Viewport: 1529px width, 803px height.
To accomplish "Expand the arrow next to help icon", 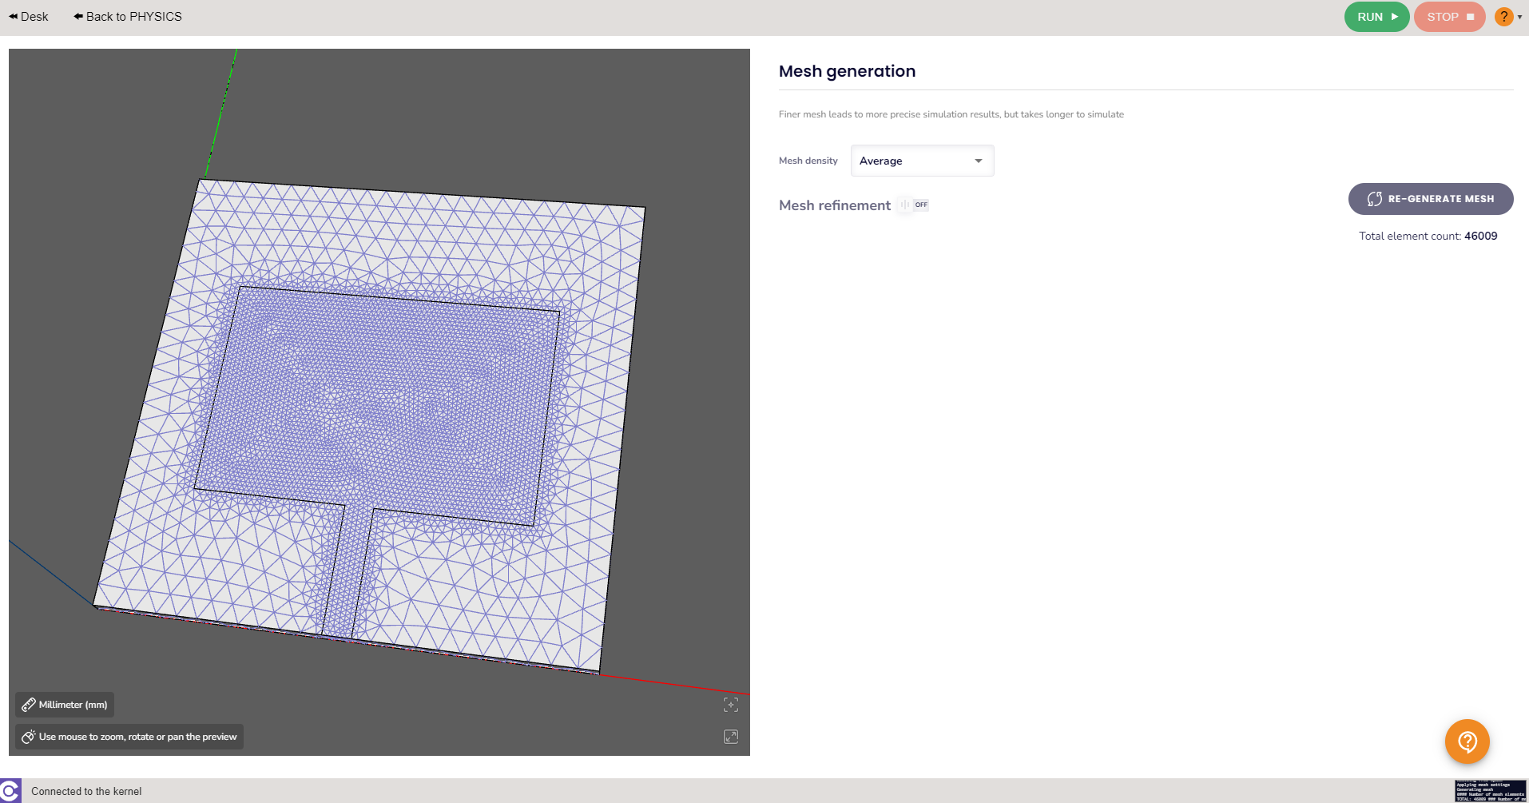I will [1519, 17].
